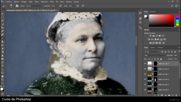Open the History panel icon

tap(140, 13)
